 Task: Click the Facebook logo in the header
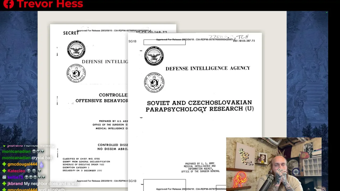click(x=8, y=4)
